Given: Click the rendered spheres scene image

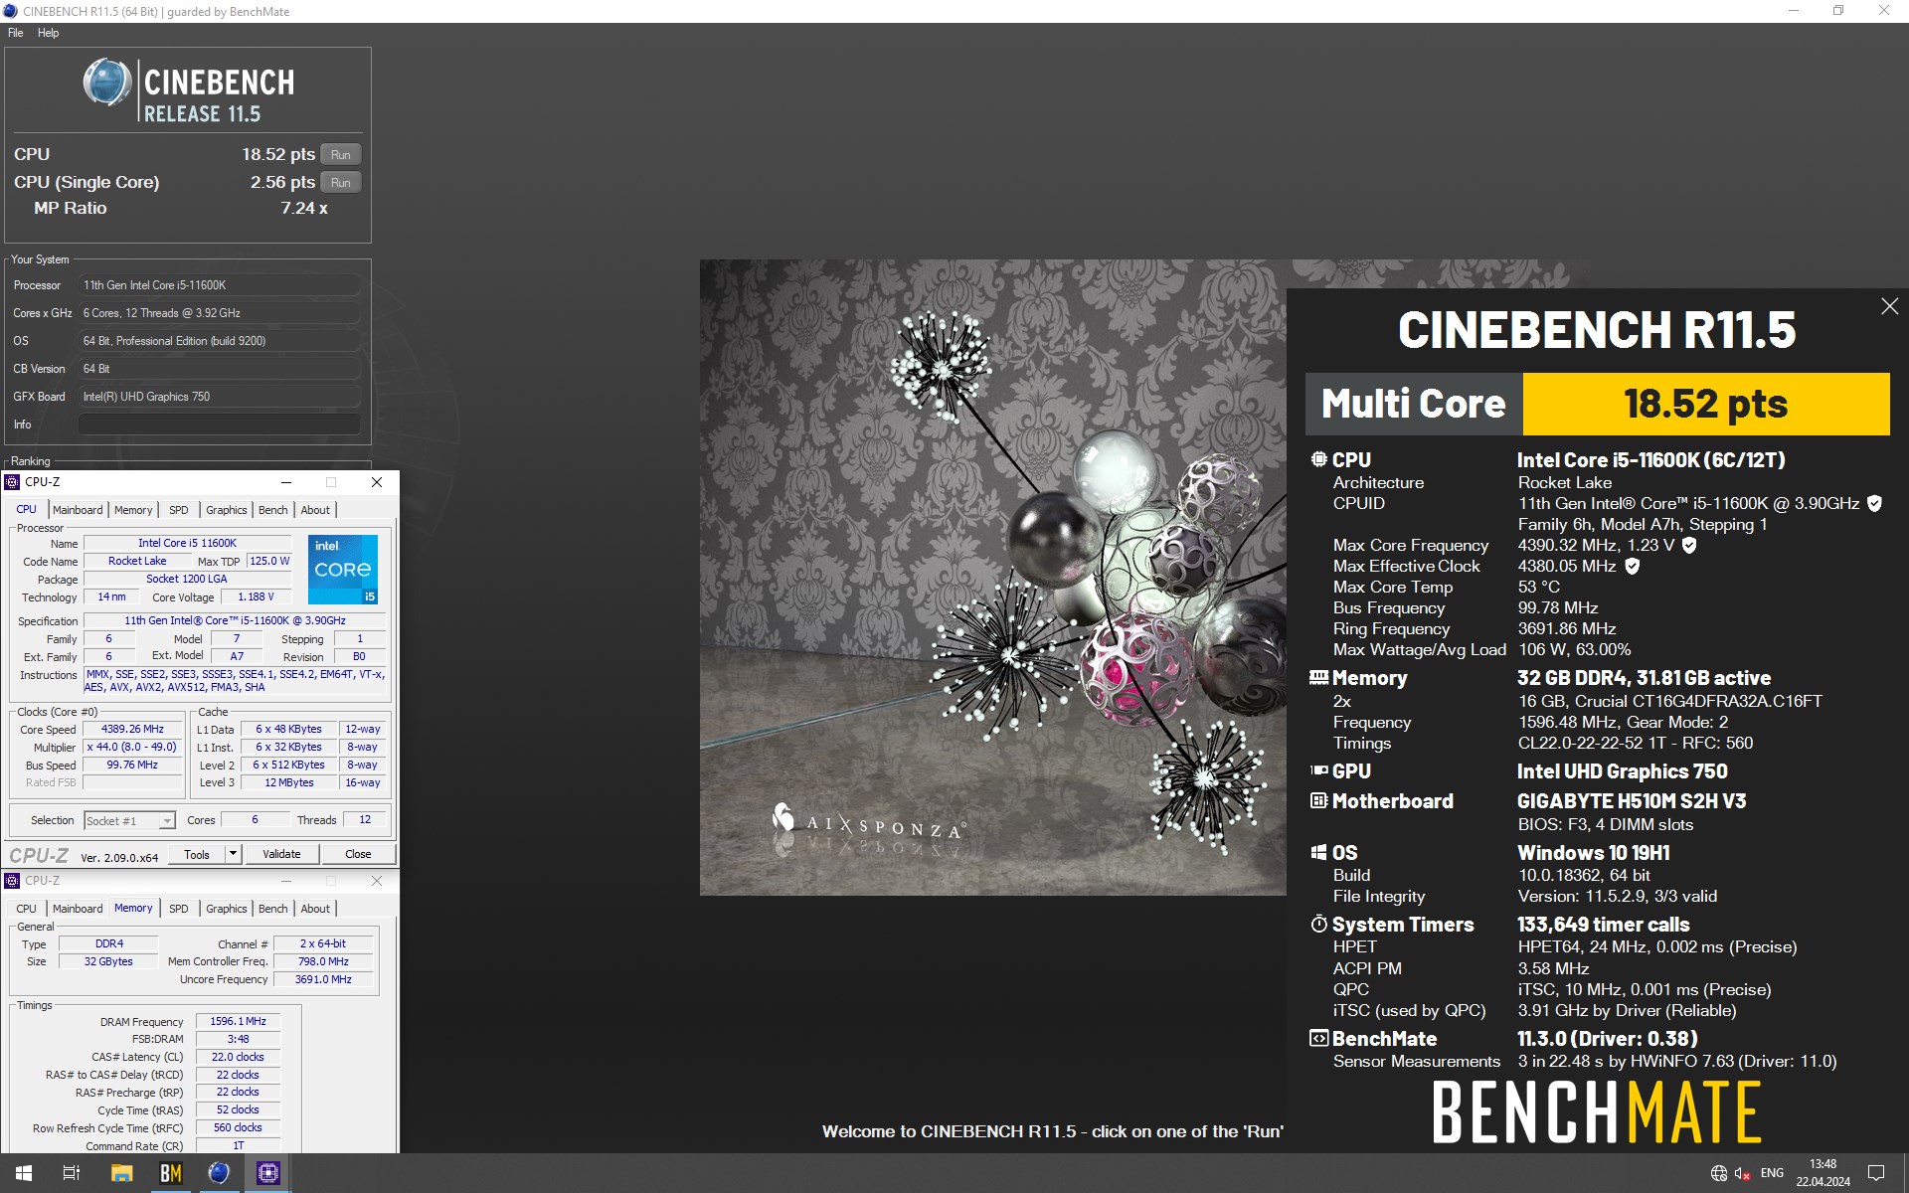Looking at the screenshot, I should 992,577.
